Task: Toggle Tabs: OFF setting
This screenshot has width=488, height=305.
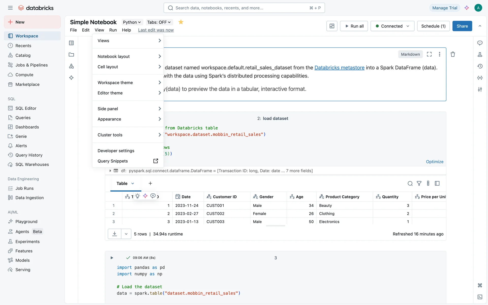Action: 159,22
